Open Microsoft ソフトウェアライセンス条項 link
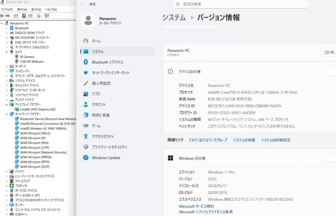 pyautogui.click(x=206, y=212)
